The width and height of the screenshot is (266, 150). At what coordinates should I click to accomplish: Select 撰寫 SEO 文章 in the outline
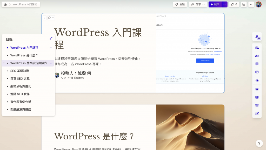pos(20,79)
